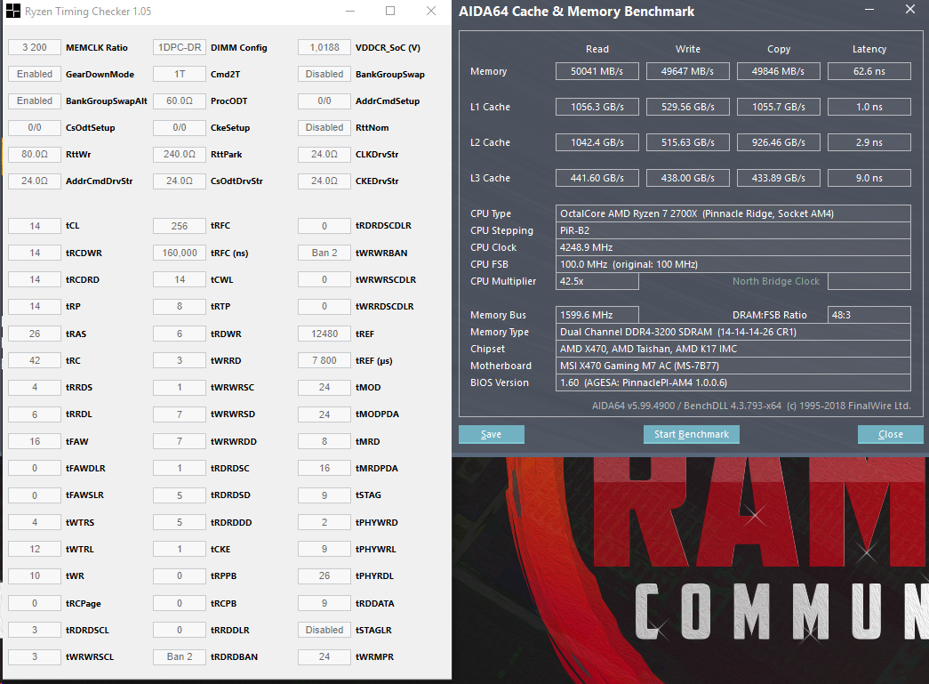The image size is (929, 684).
Task: Maximize the Ryzen Timing Checker window
Action: (x=390, y=12)
